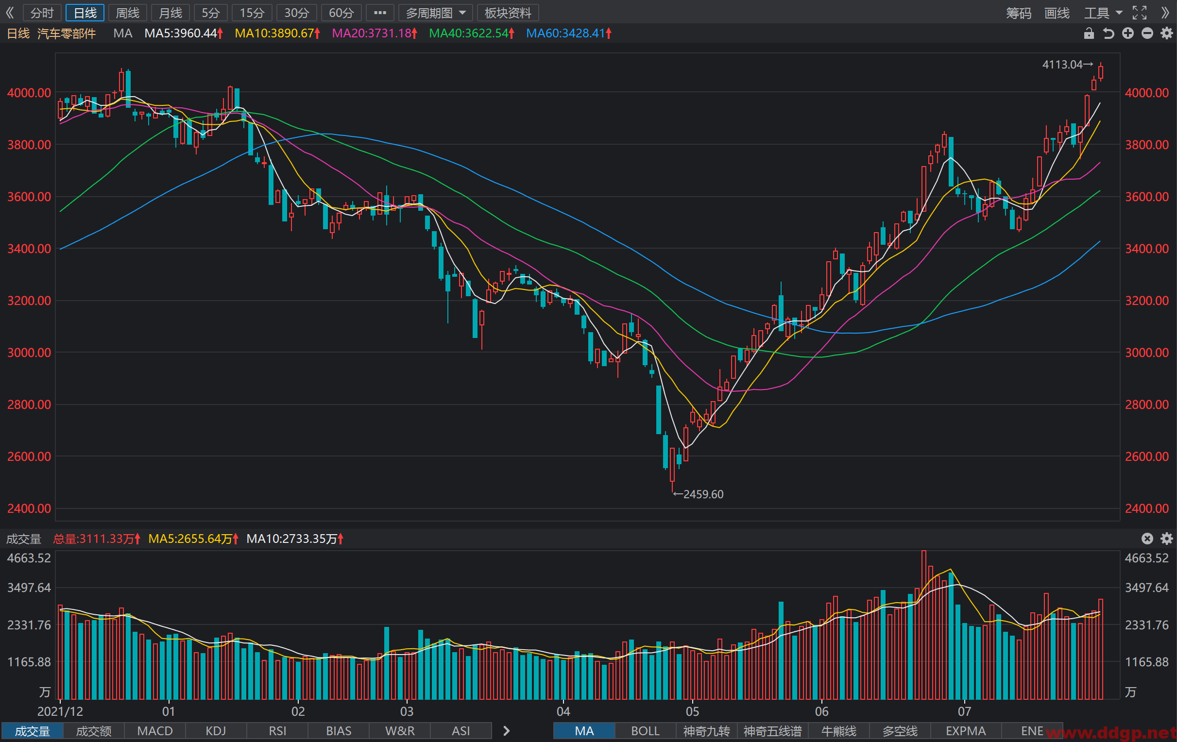
Task: Show more indicators with right chevron
Action: pos(506,731)
